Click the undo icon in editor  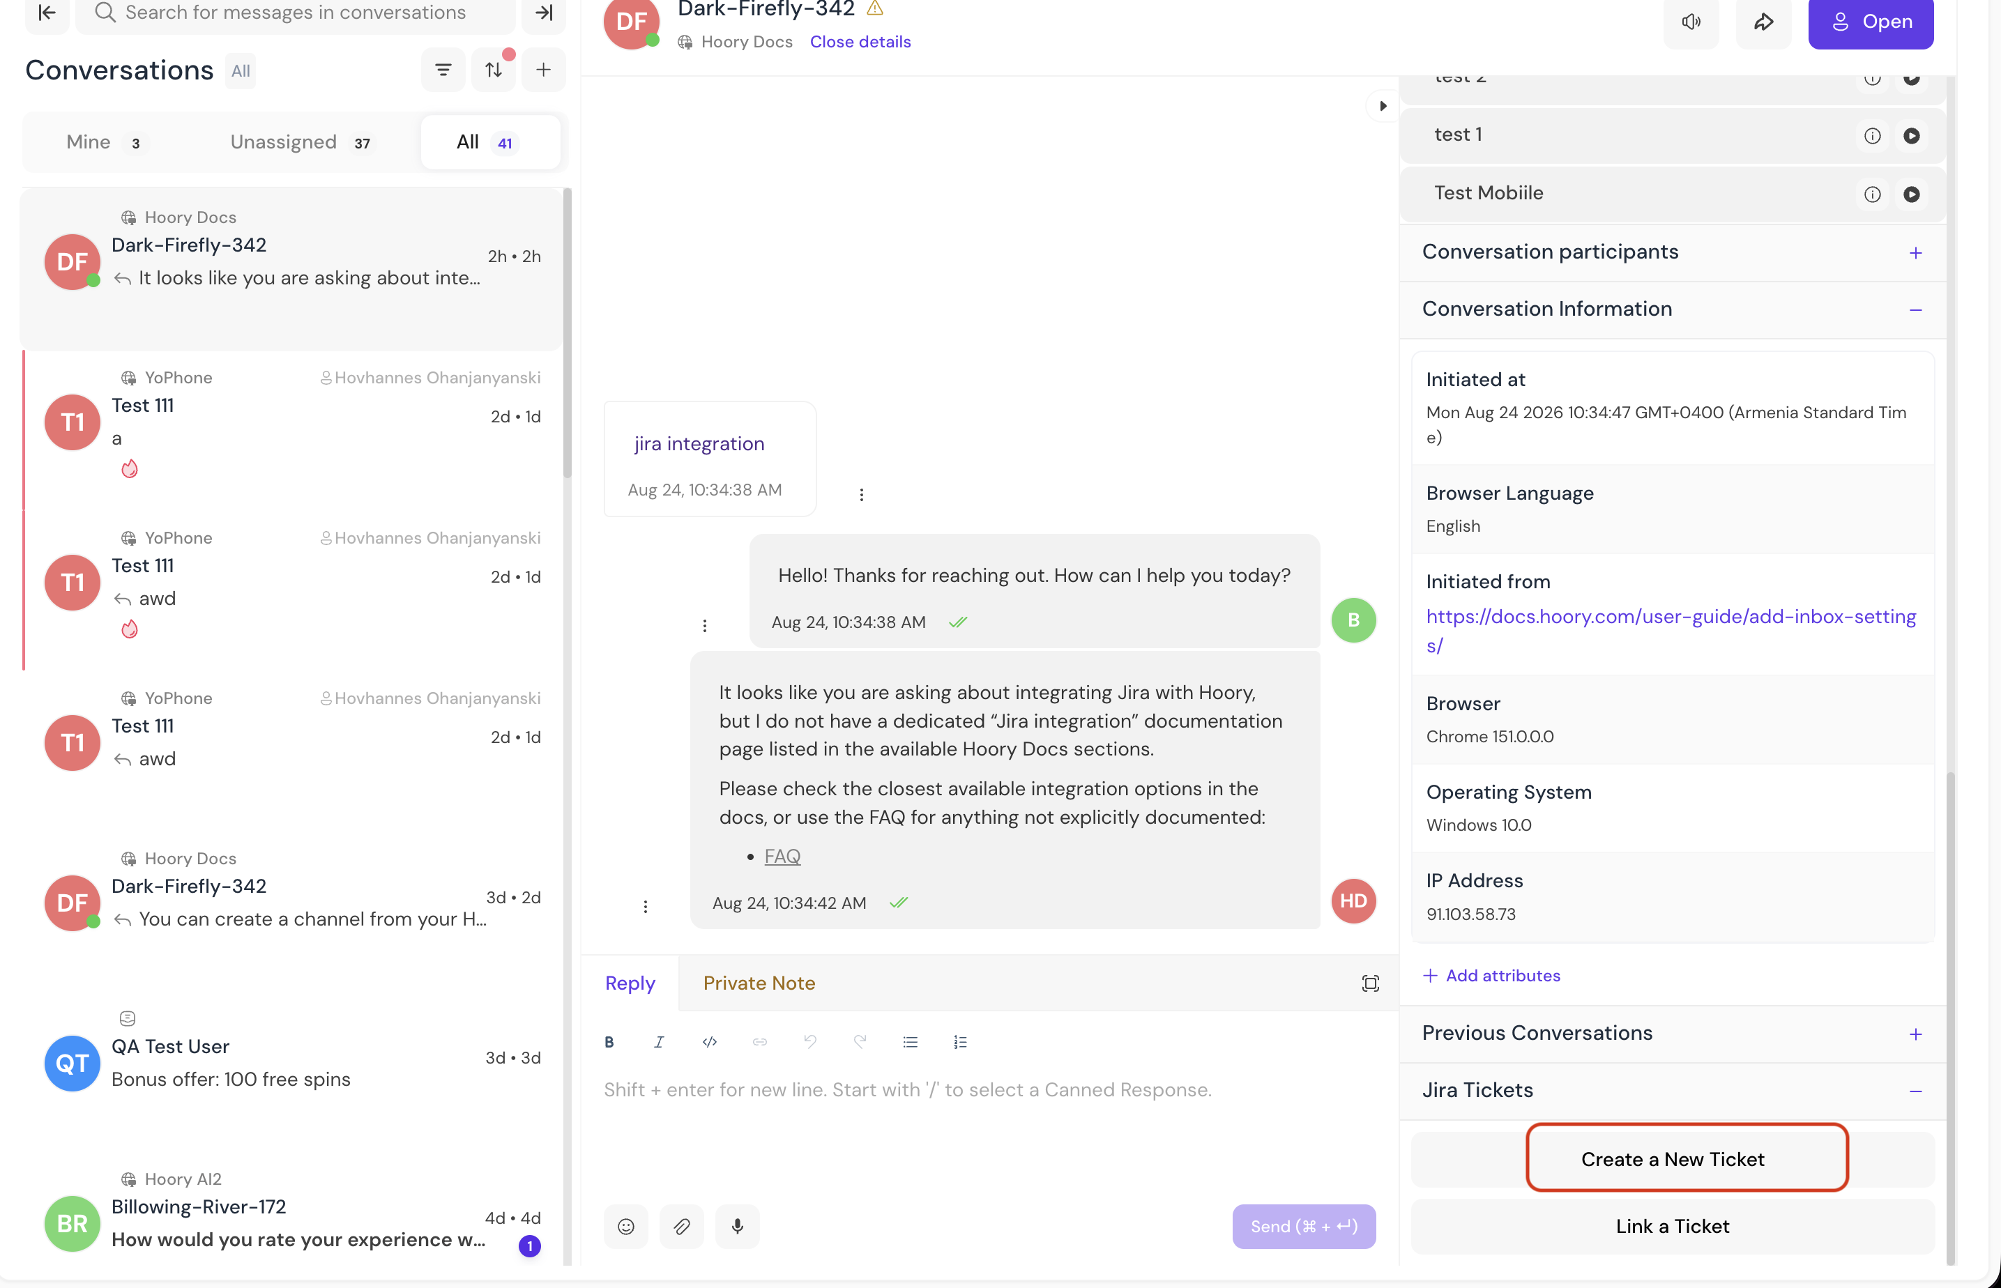click(x=809, y=1042)
